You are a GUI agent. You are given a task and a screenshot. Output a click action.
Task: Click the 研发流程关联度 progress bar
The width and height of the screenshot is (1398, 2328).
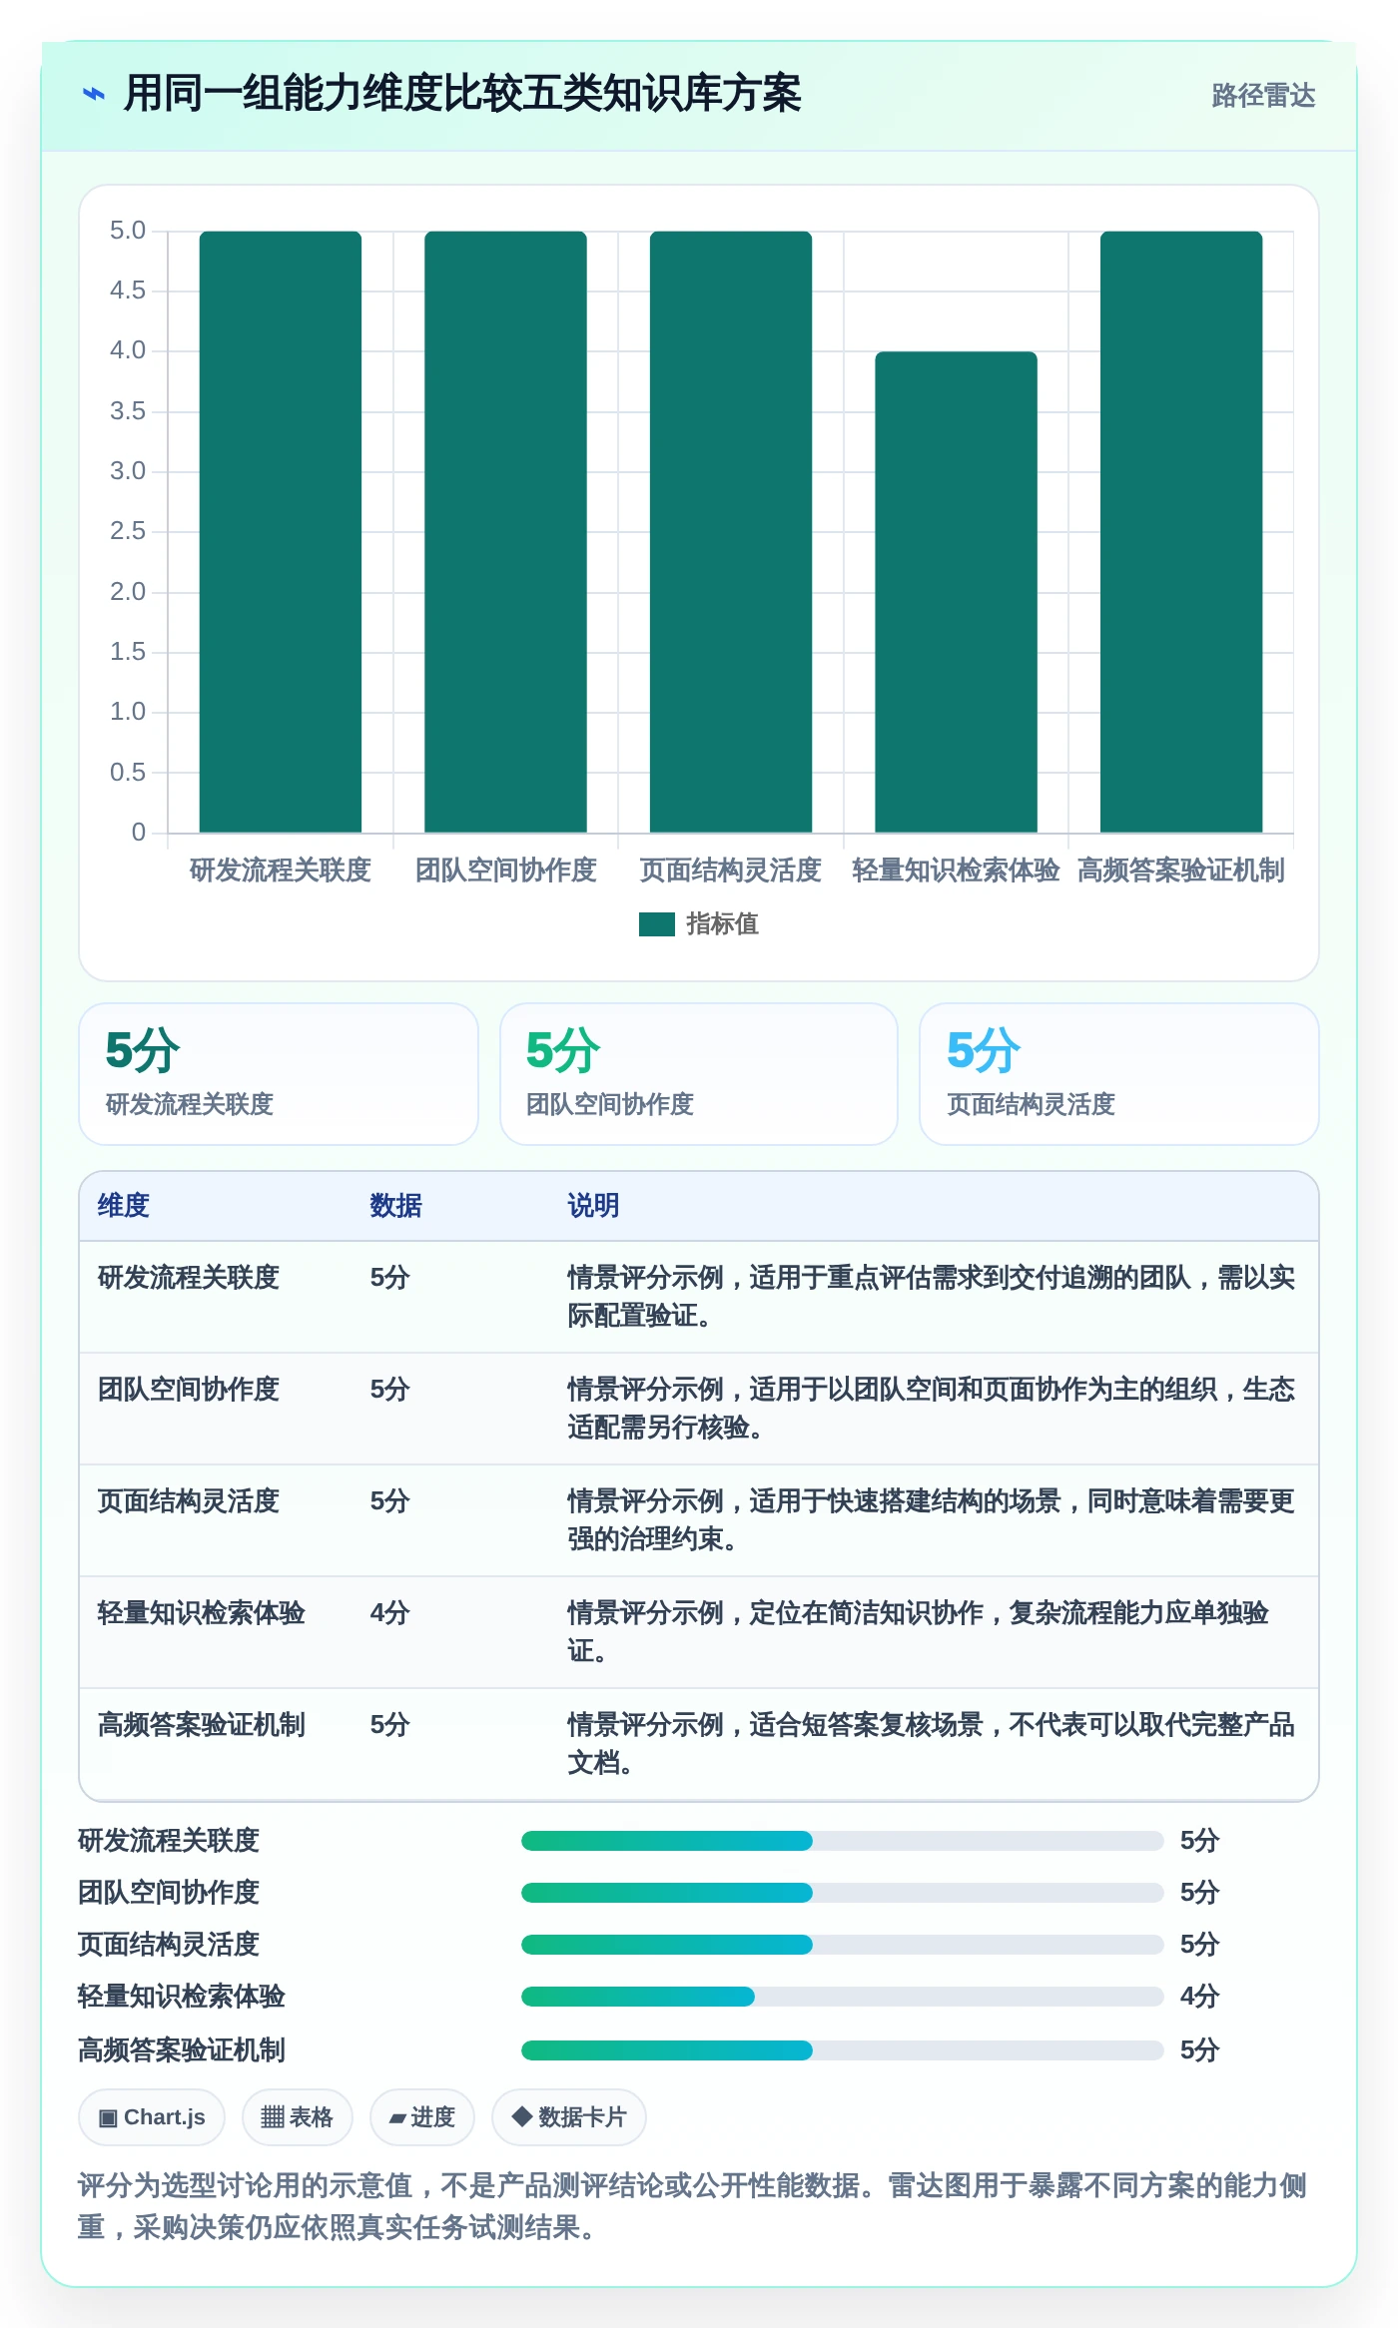(x=843, y=1841)
